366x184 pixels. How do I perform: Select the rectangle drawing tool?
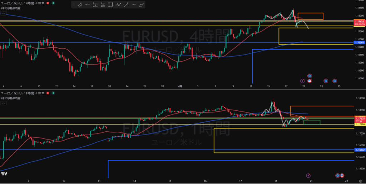pyautogui.click(x=111, y=5)
